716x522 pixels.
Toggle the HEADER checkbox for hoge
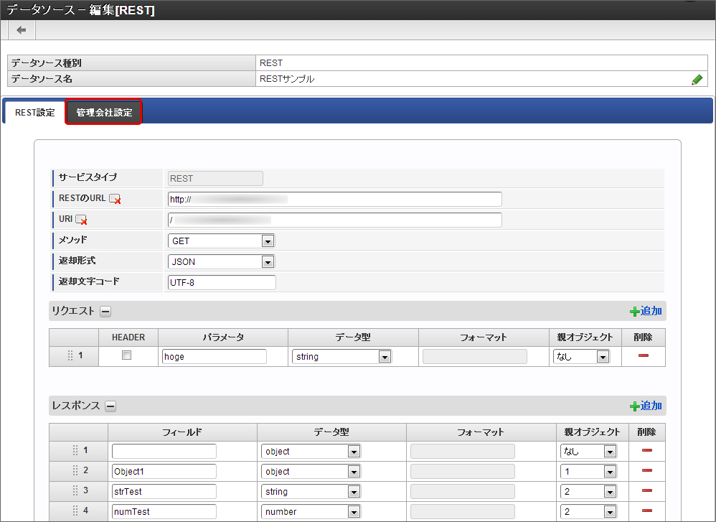click(x=127, y=355)
